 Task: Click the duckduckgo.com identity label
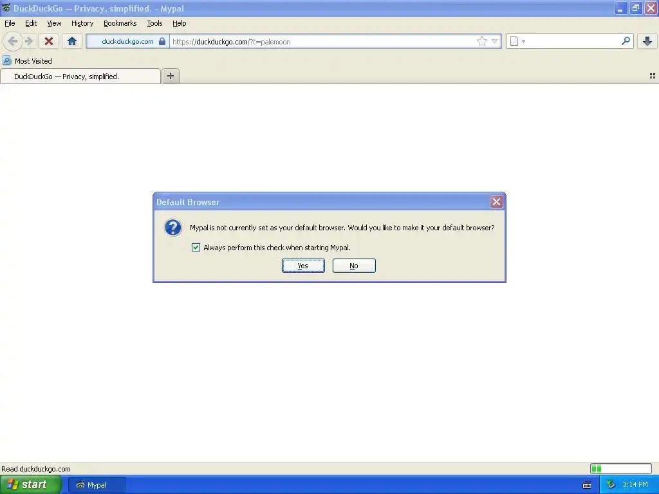(x=127, y=41)
